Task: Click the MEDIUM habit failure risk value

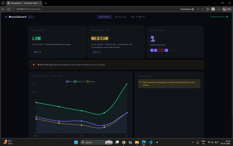Action: (x=100, y=39)
